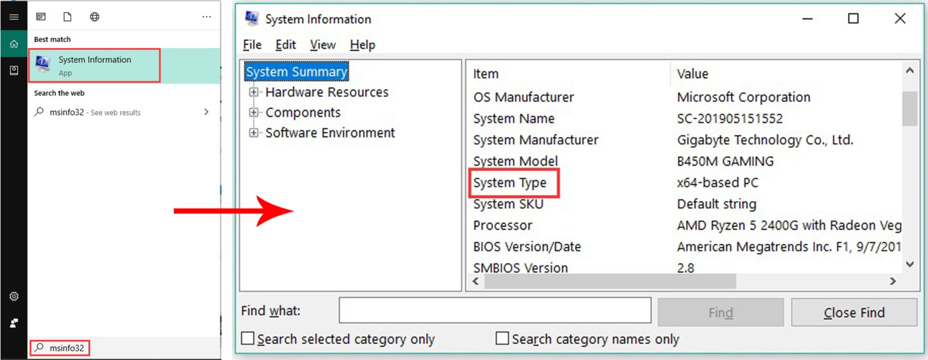Click the Value column header
Viewport: 928px width, 360px height.
(786, 74)
